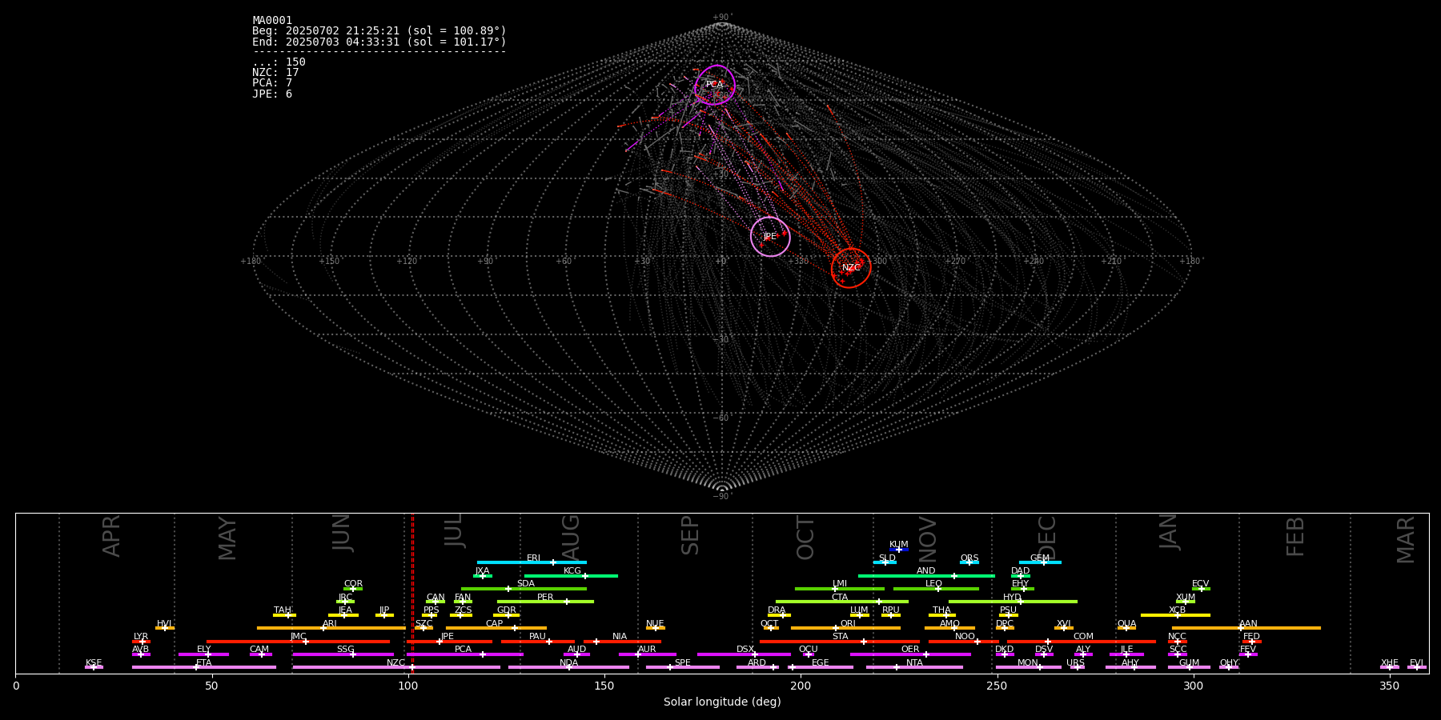Click the DEC month label

click(1047, 537)
